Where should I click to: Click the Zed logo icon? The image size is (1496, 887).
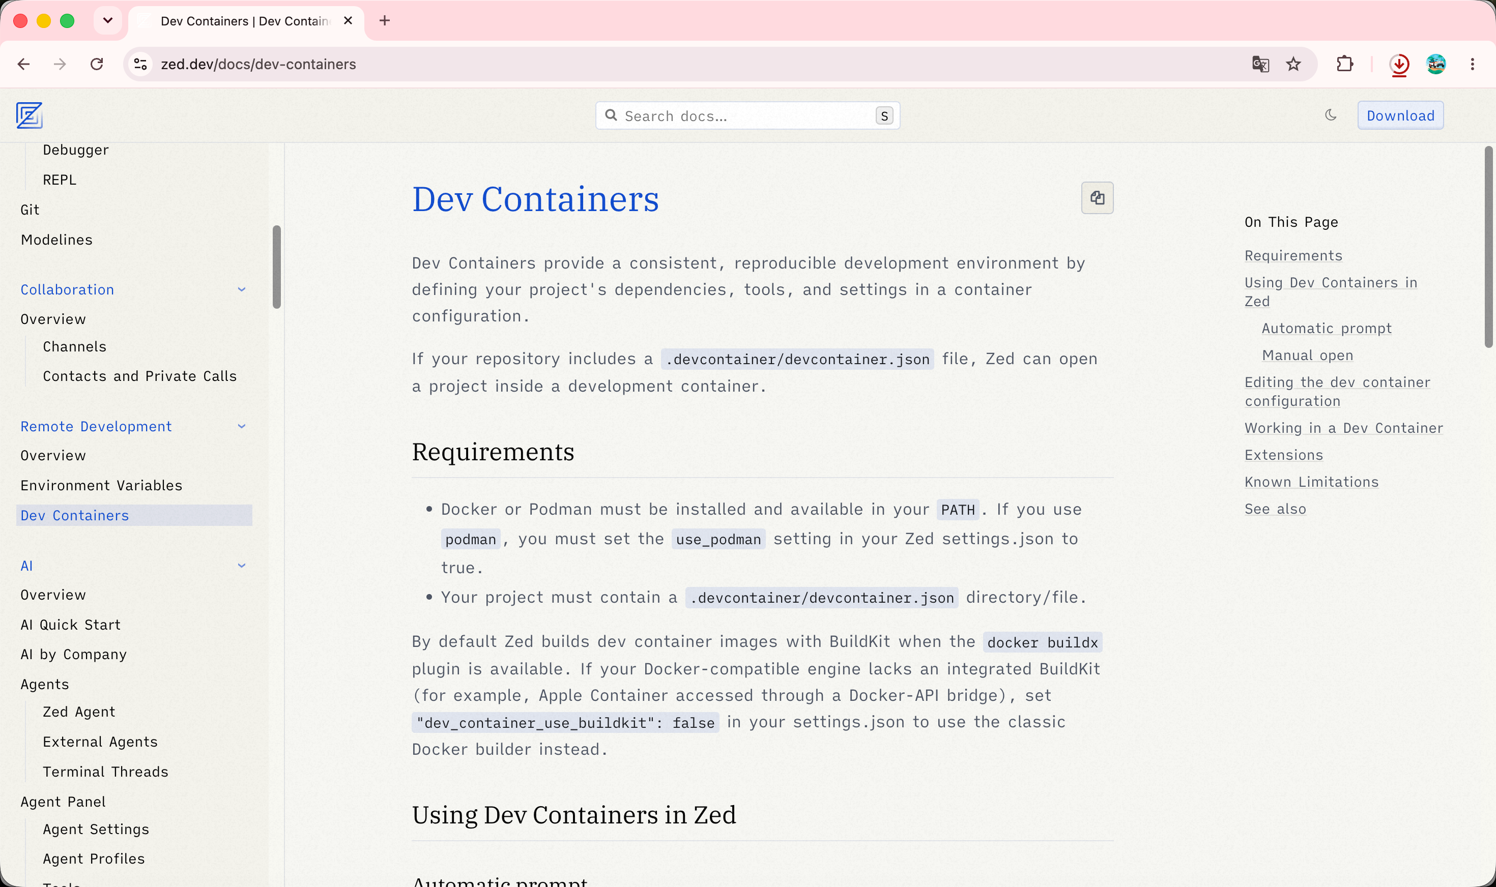[30, 115]
